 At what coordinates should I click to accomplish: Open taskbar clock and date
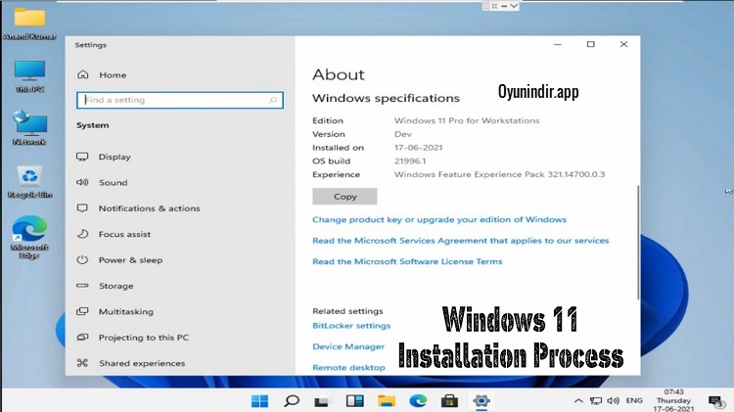(673, 401)
